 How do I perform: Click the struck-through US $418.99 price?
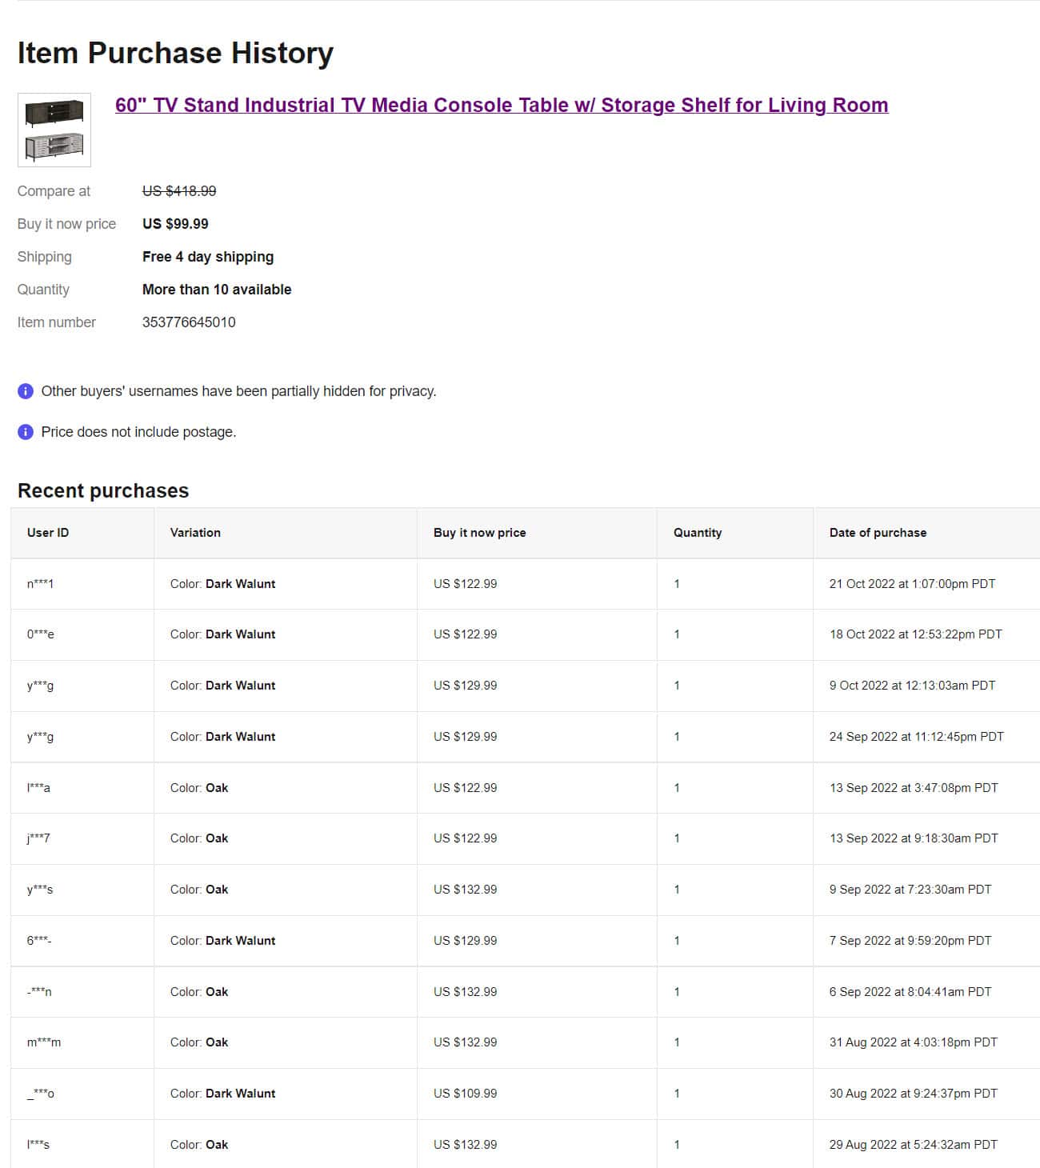pos(179,191)
